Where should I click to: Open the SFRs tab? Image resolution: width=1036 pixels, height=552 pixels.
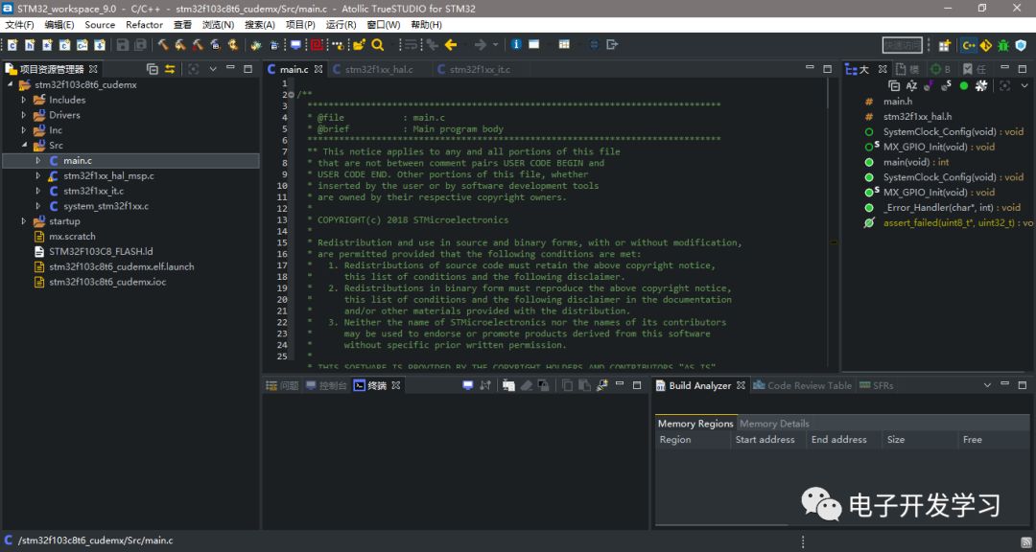(x=877, y=385)
